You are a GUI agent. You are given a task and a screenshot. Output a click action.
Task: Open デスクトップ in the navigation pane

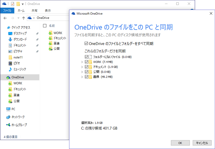point(20,34)
